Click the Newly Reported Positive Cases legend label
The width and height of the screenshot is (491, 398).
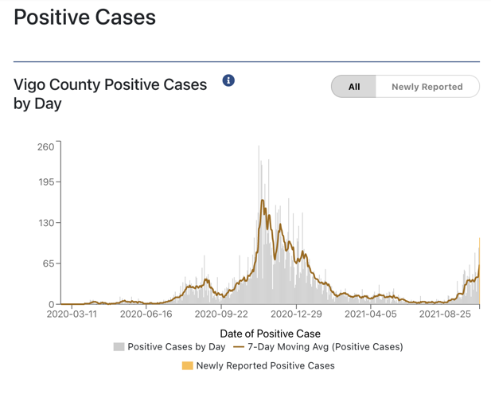(x=265, y=366)
